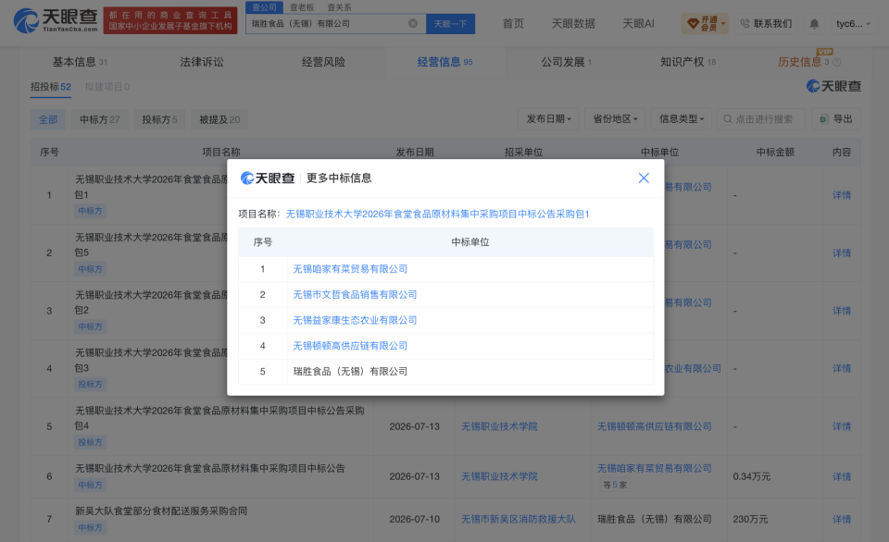The width and height of the screenshot is (889, 542).
Task: Switch to the 查老板 search tab
Action: pyautogui.click(x=302, y=7)
